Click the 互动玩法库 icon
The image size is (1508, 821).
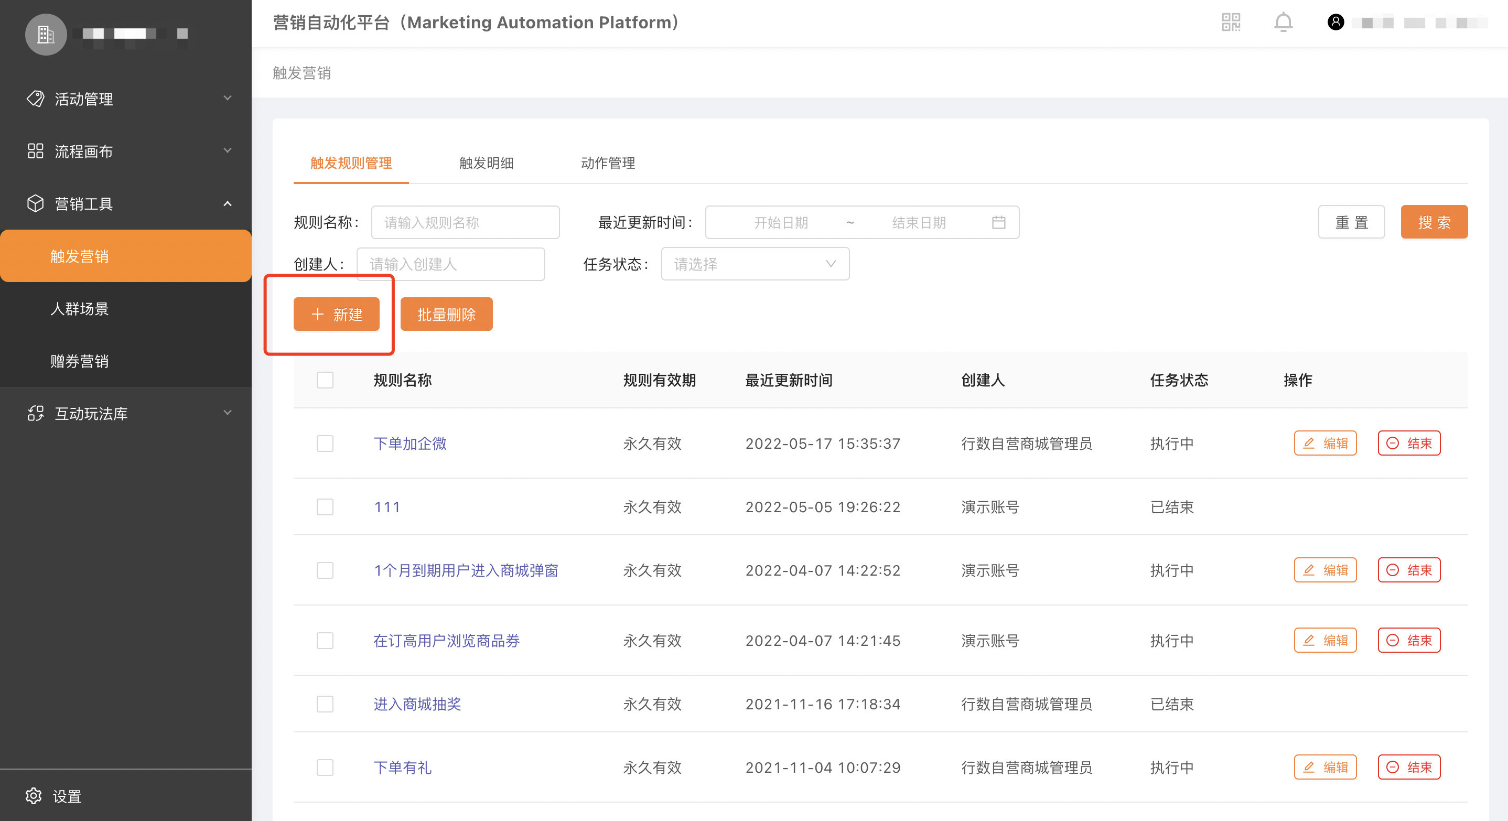point(35,413)
